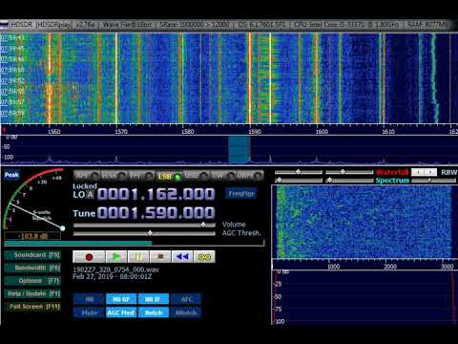Click the RBW slider
The height and width of the screenshot is (344, 458).
click(x=433, y=181)
